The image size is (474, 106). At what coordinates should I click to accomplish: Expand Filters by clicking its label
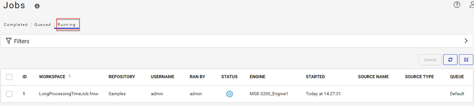pyautogui.click(x=22, y=41)
